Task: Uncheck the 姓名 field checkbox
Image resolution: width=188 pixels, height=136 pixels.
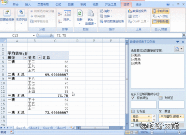Action: coord(133,59)
